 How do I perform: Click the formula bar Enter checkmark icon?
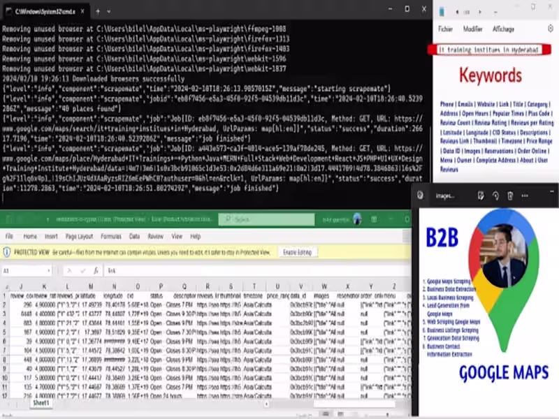(x=82, y=271)
